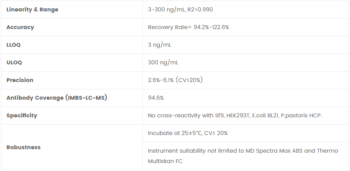Click the 'Linearity & Range' row label
Image resolution: width=350 pixels, height=171 pixels.
pyautogui.click(x=32, y=10)
